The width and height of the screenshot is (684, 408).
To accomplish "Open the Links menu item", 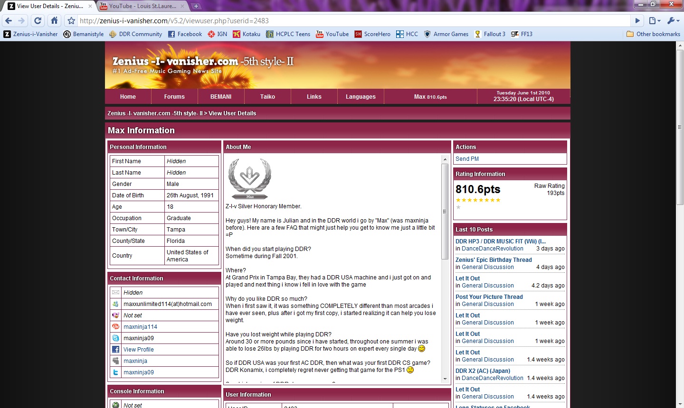I will (x=314, y=96).
